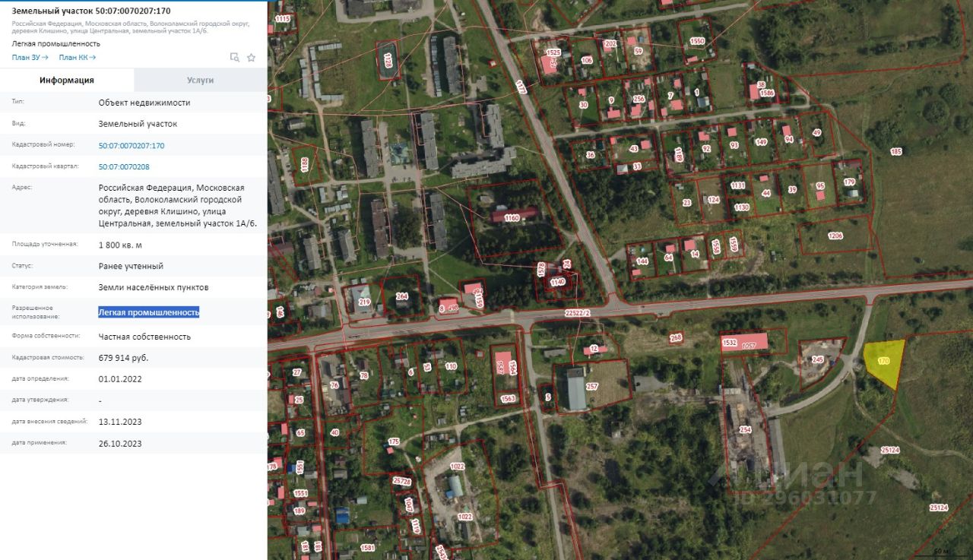Open cadastral number link 50:07:0070207:170

tap(132, 145)
